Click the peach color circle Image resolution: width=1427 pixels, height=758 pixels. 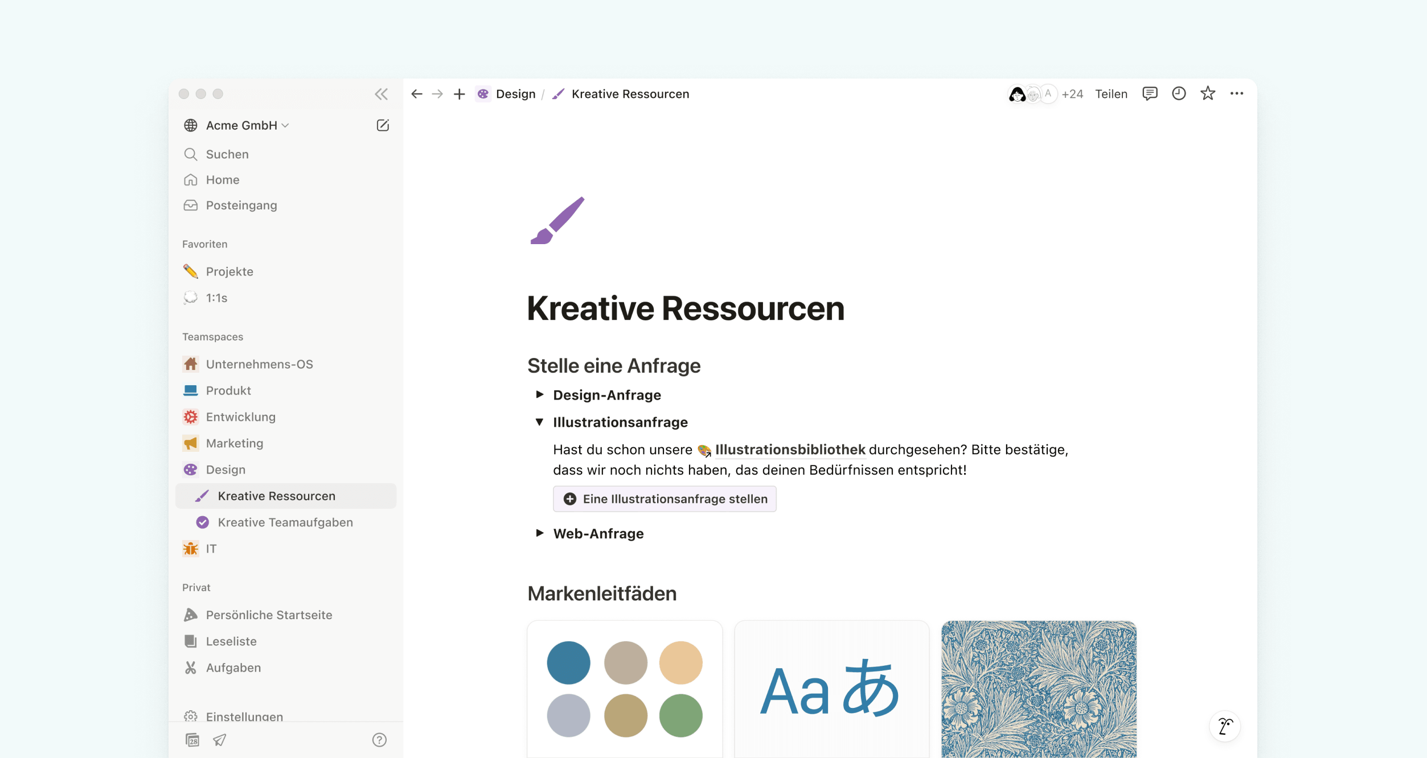tap(680, 662)
